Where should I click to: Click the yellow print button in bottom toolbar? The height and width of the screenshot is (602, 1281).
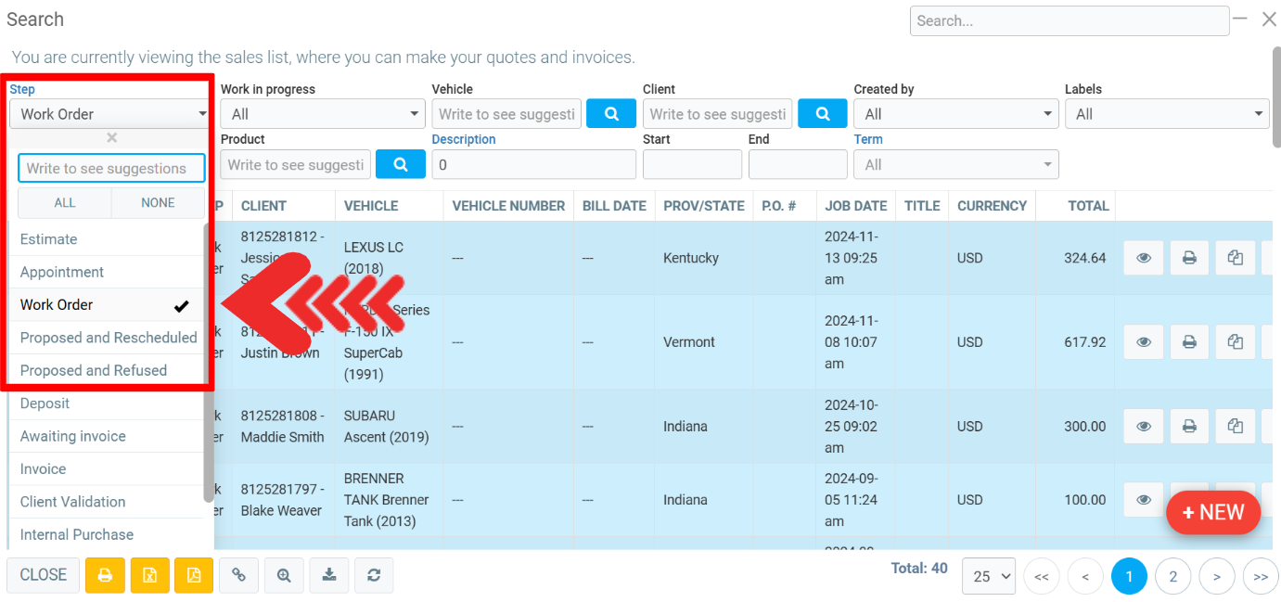105,575
